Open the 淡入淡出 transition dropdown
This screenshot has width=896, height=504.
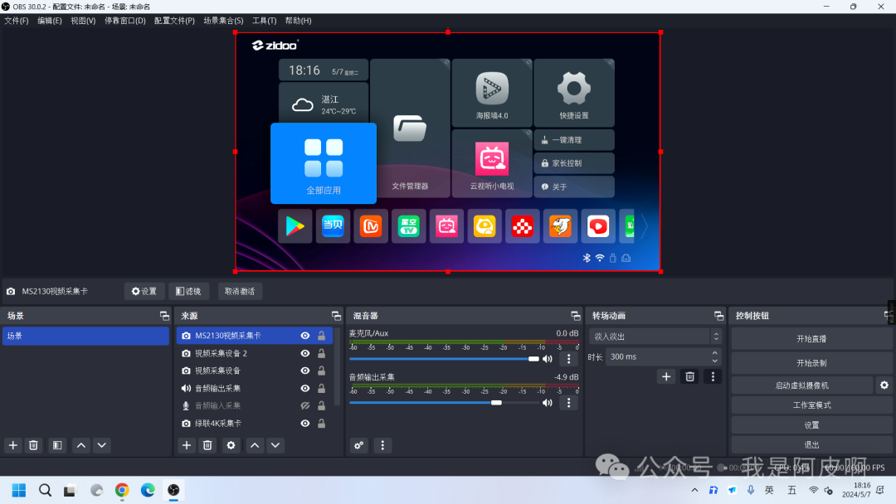click(x=655, y=337)
